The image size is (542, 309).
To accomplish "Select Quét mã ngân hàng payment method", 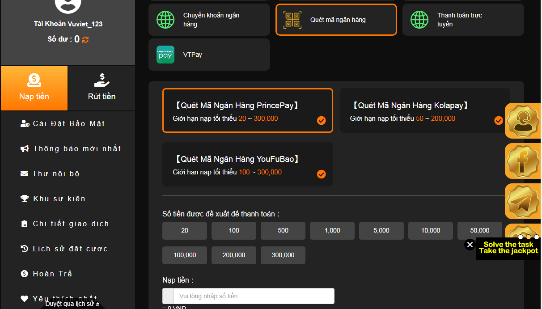I will click(336, 20).
